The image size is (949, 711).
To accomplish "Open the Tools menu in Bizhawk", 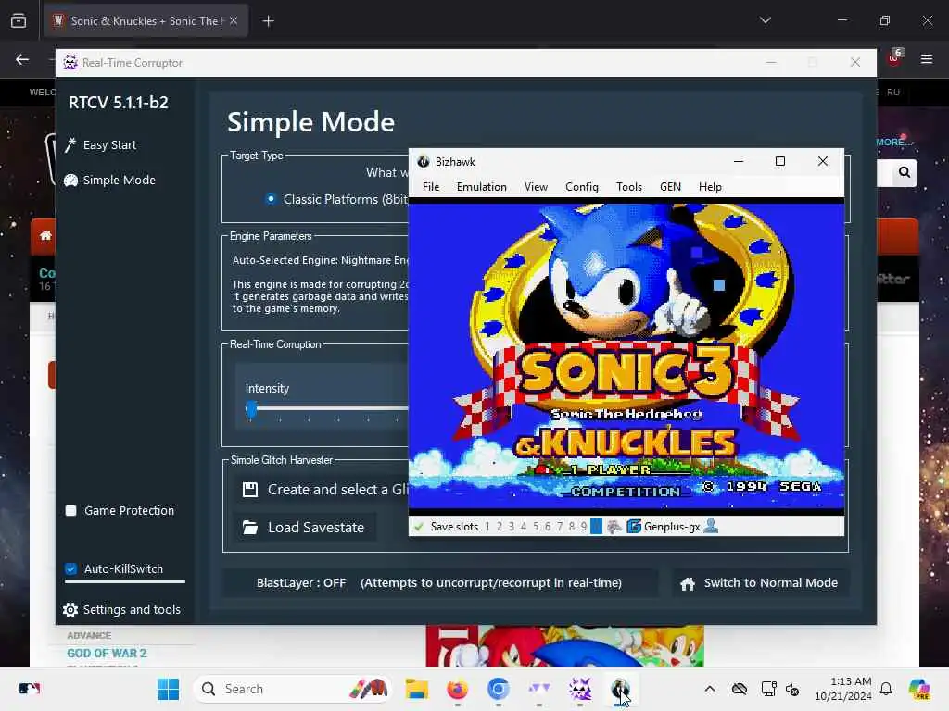I will [x=629, y=187].
